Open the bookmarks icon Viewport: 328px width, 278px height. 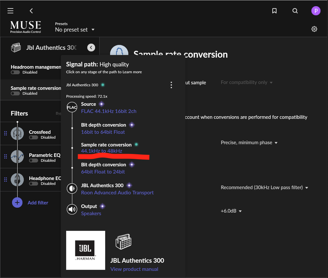click(274, 11)
